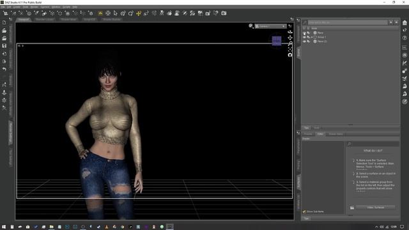Show hidden system tray icons chevron
409x230 pixels.
(376, 227)
